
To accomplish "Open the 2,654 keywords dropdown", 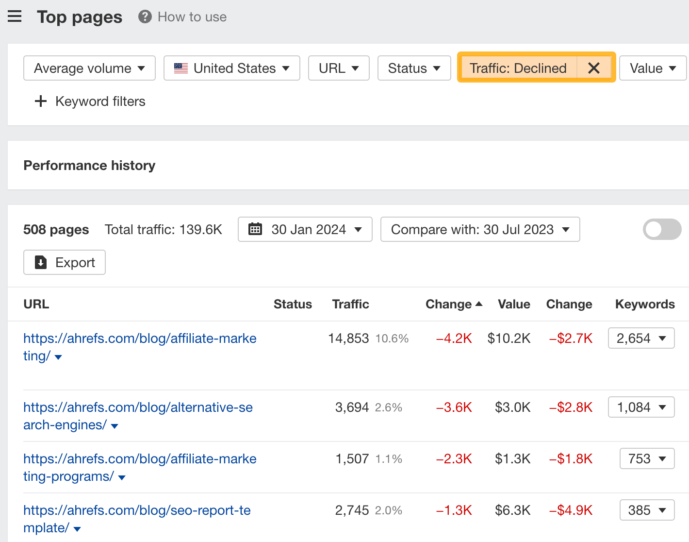I will [x=641, y=338].
